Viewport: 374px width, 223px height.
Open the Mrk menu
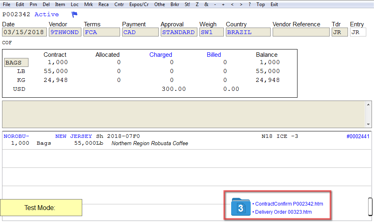[x=88, y=4]
